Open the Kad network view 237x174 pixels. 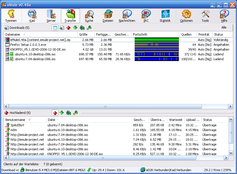(x=32, y=16)
